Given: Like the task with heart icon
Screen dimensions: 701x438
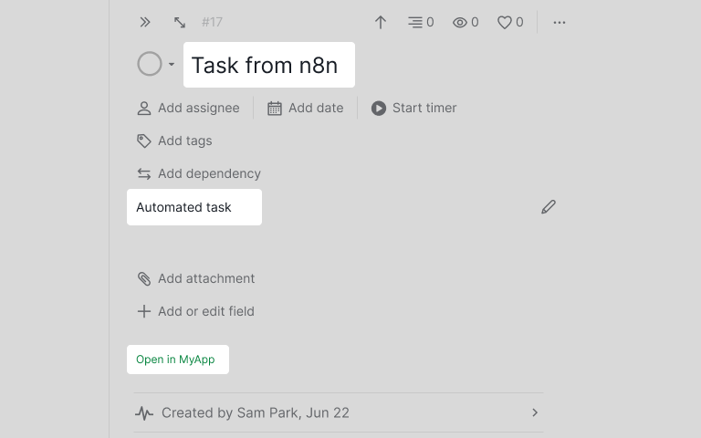Looking at the screenshot, I should (x=509, y=22).
